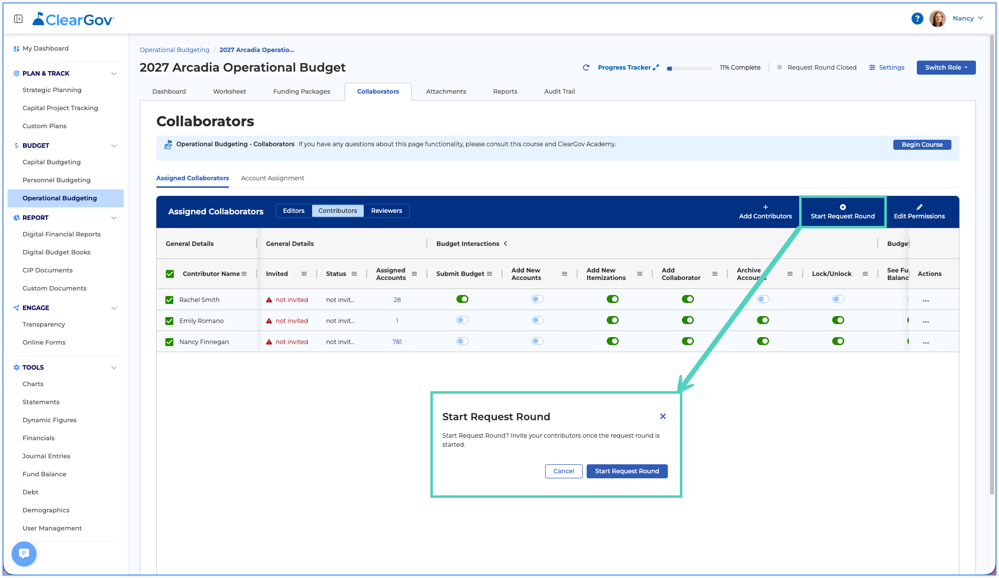This screenshot has height=578, width=999.
Task: Click the Begin Course button
Action: pyautogui.click(x=922, y=145)
